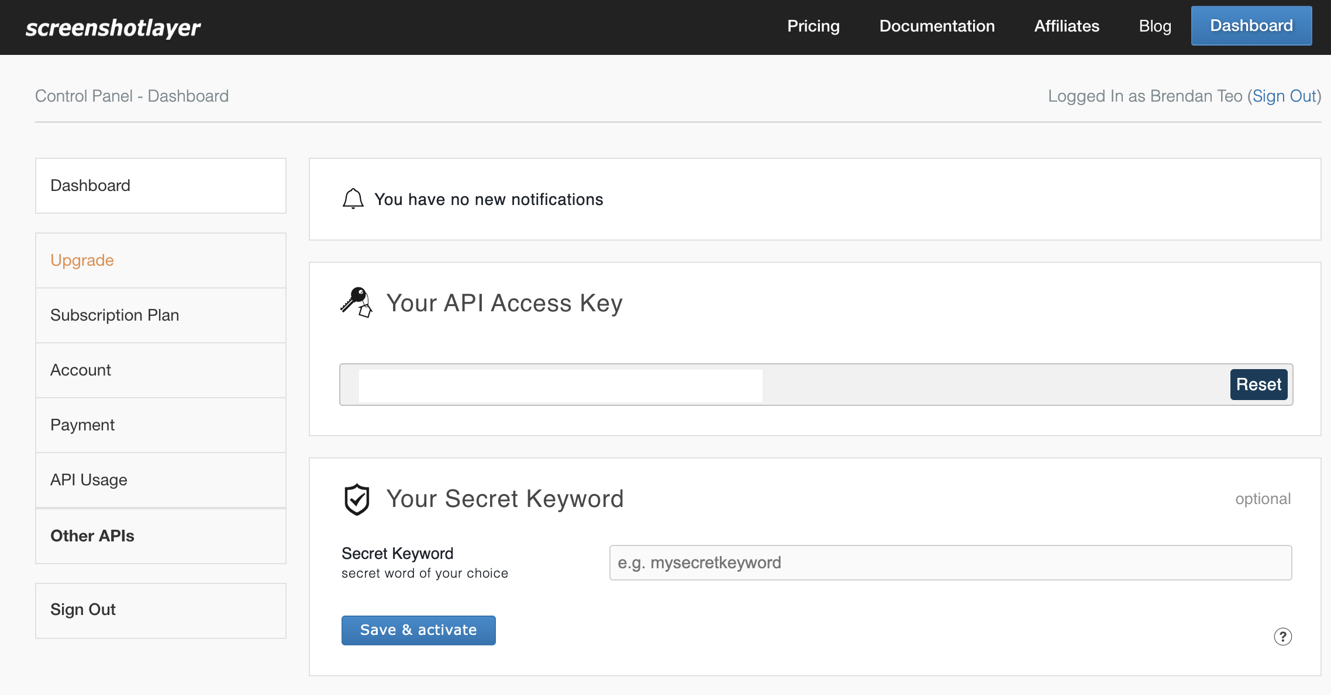1331x695 pixels.
Task: Click the API access key icon
Action: click(356, 303)
